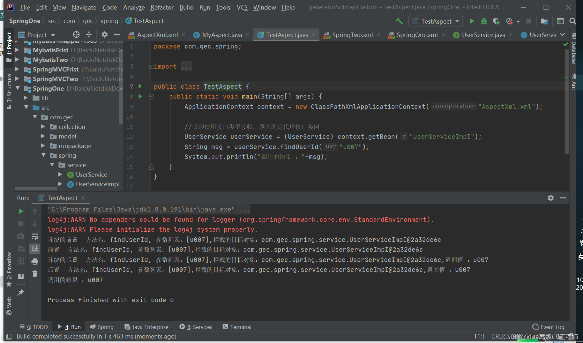Clear all console output with trash icon
This screenshot has height=343, width=583.
pos(35,274)
